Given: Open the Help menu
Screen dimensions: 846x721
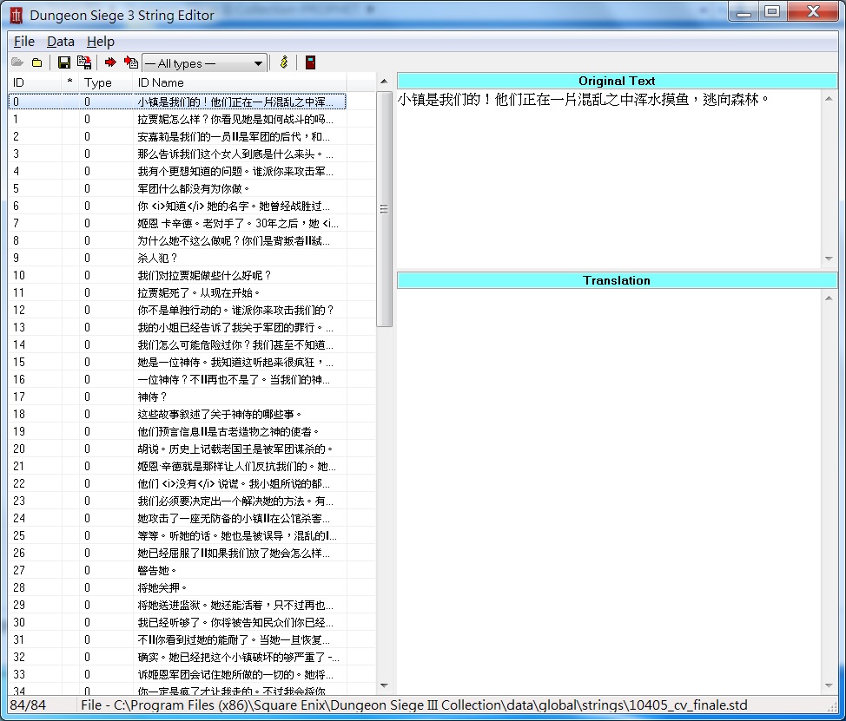Looking at the screenshot, I should [x=101, y=42].
